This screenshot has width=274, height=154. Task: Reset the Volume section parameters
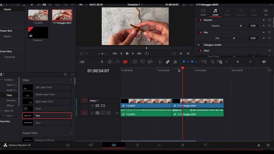tap(269, 20)
